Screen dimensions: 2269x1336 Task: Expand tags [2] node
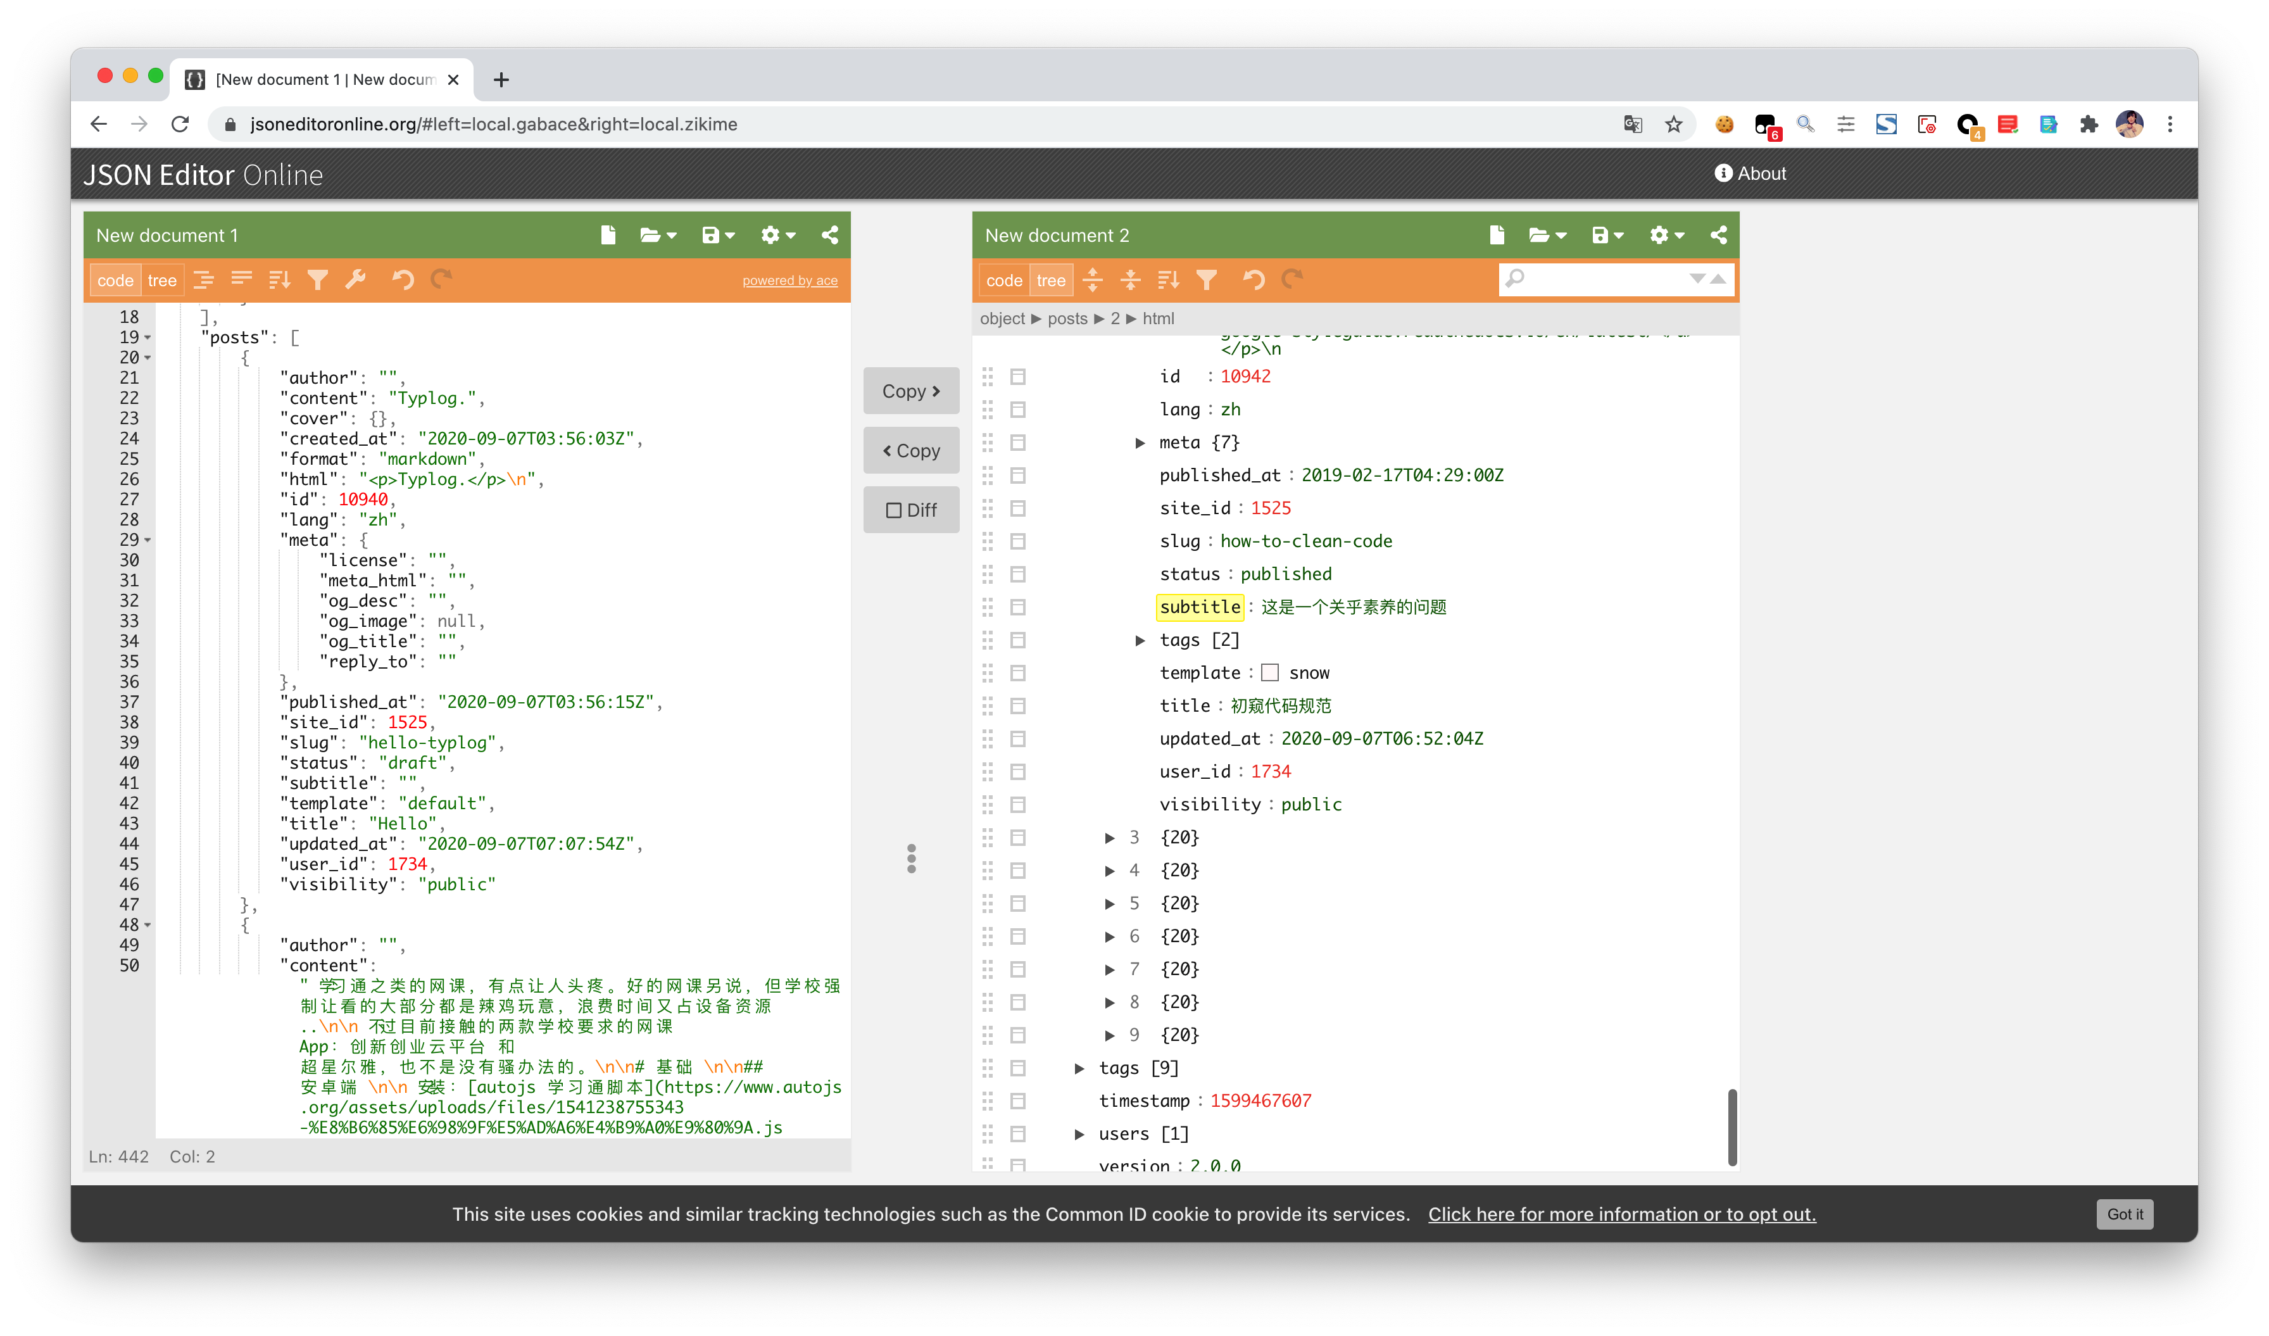click(1139, 640)
